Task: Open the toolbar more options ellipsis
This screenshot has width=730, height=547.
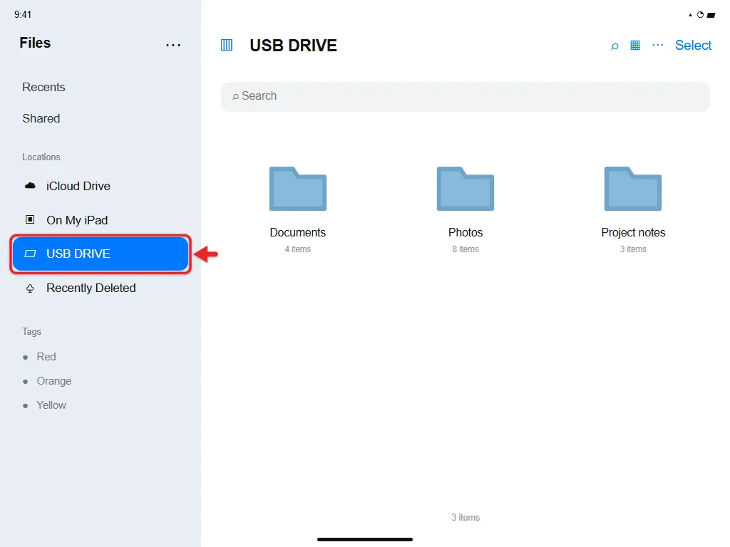Action: (658, 45)
